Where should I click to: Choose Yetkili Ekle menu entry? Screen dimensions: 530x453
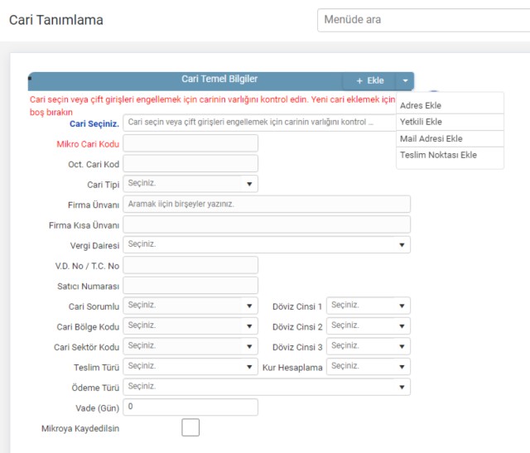[450, 122]
